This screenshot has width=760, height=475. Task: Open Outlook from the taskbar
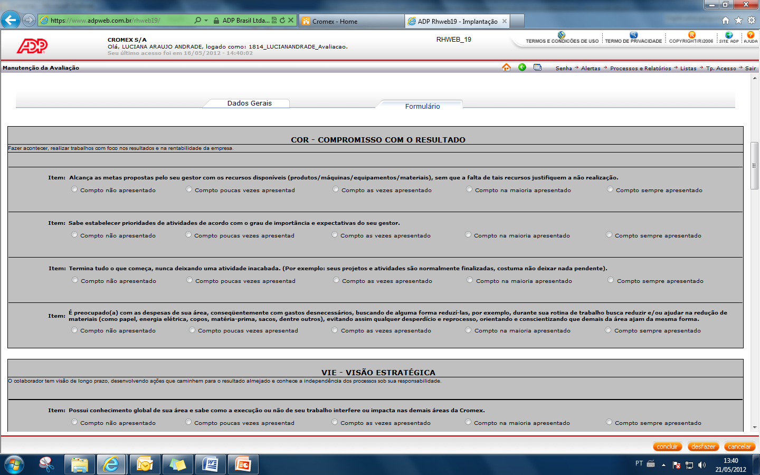(x=145, y=464)
